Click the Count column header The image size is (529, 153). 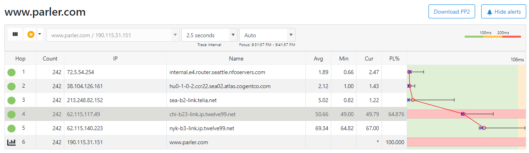click(50, 58)
